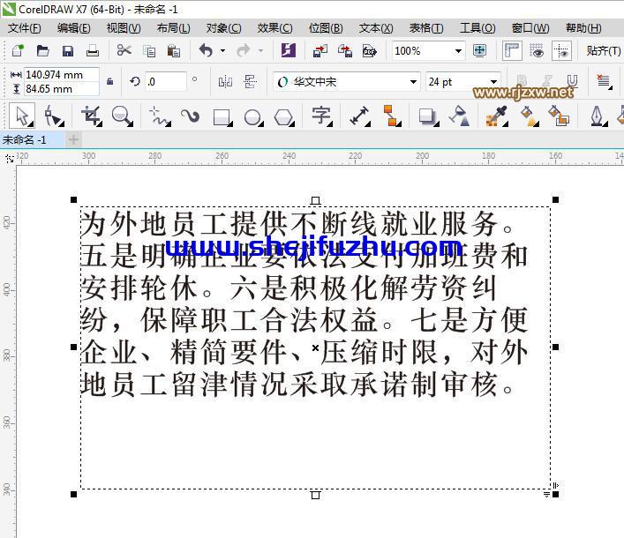Click the object height field 84.65 mm
This screenshot has width=624, height=538.
tap(61, 89)
